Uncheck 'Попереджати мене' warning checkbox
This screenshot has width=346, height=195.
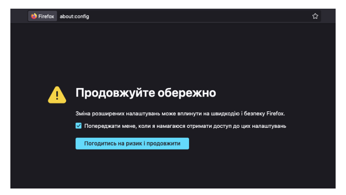[x=79, y=126]
